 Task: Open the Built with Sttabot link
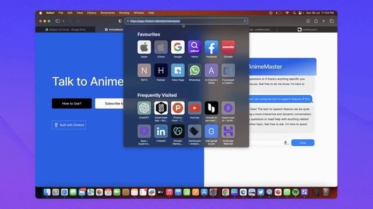[69, 125]
